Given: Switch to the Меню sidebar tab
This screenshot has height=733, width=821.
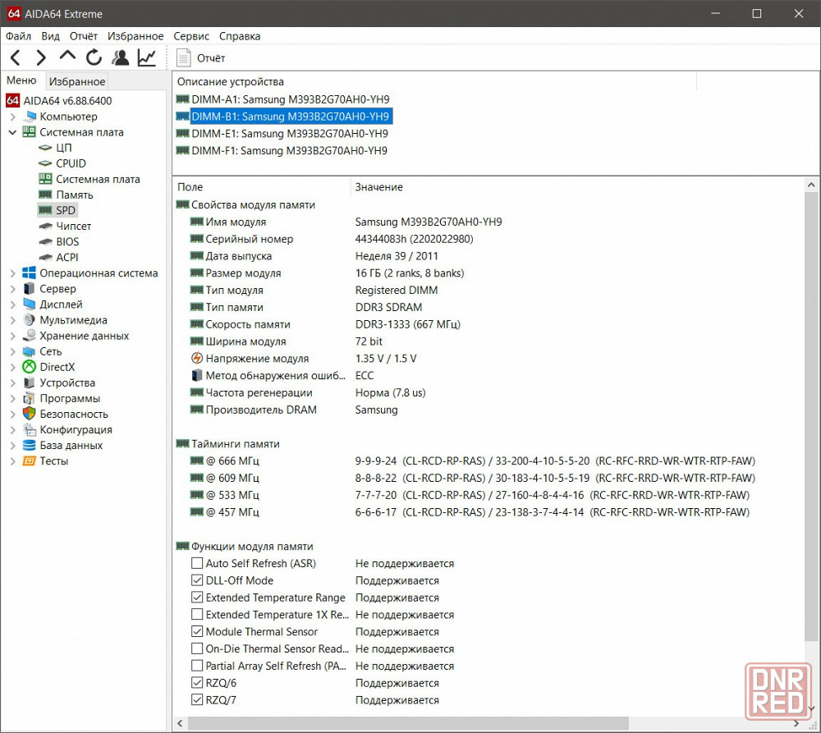Looking at the screenshot, I should (21, 80).
